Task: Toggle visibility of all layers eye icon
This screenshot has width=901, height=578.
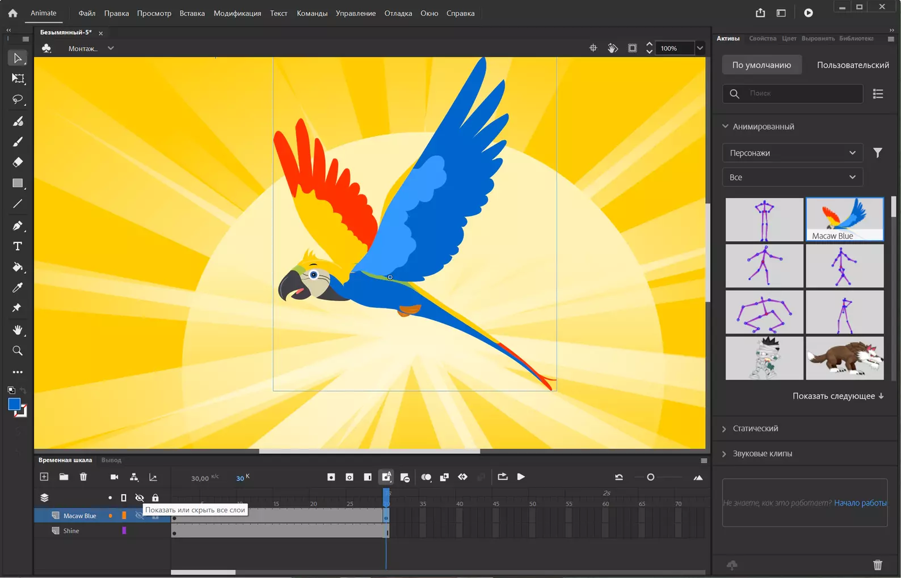Action: (x=140, y=498)
